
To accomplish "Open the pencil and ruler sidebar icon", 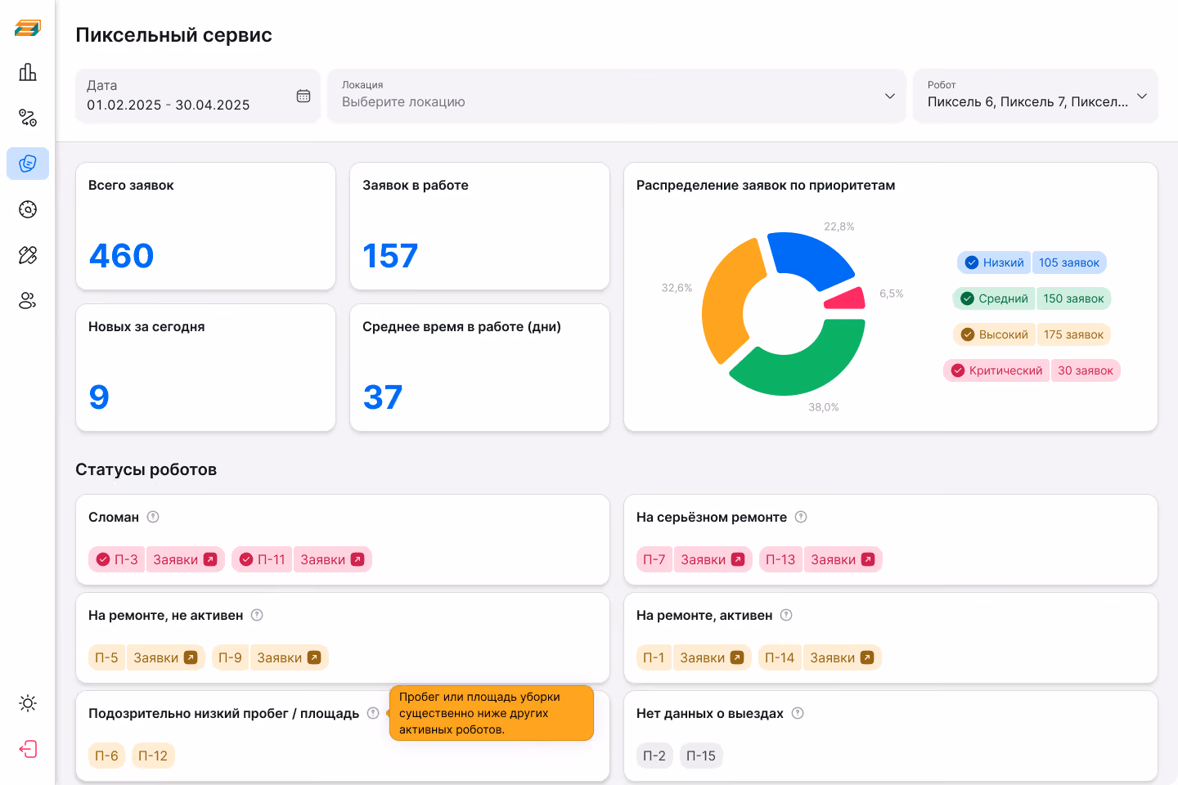I will 28,255.
